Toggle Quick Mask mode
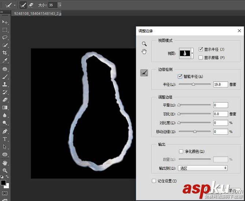This screenshot has height=201, width=245. click(x=5, y=193)
